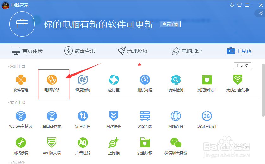Open 无线安全助手 wifi shield icon
This screenshot has width=265, height=164.
click(x=237, y=80)
